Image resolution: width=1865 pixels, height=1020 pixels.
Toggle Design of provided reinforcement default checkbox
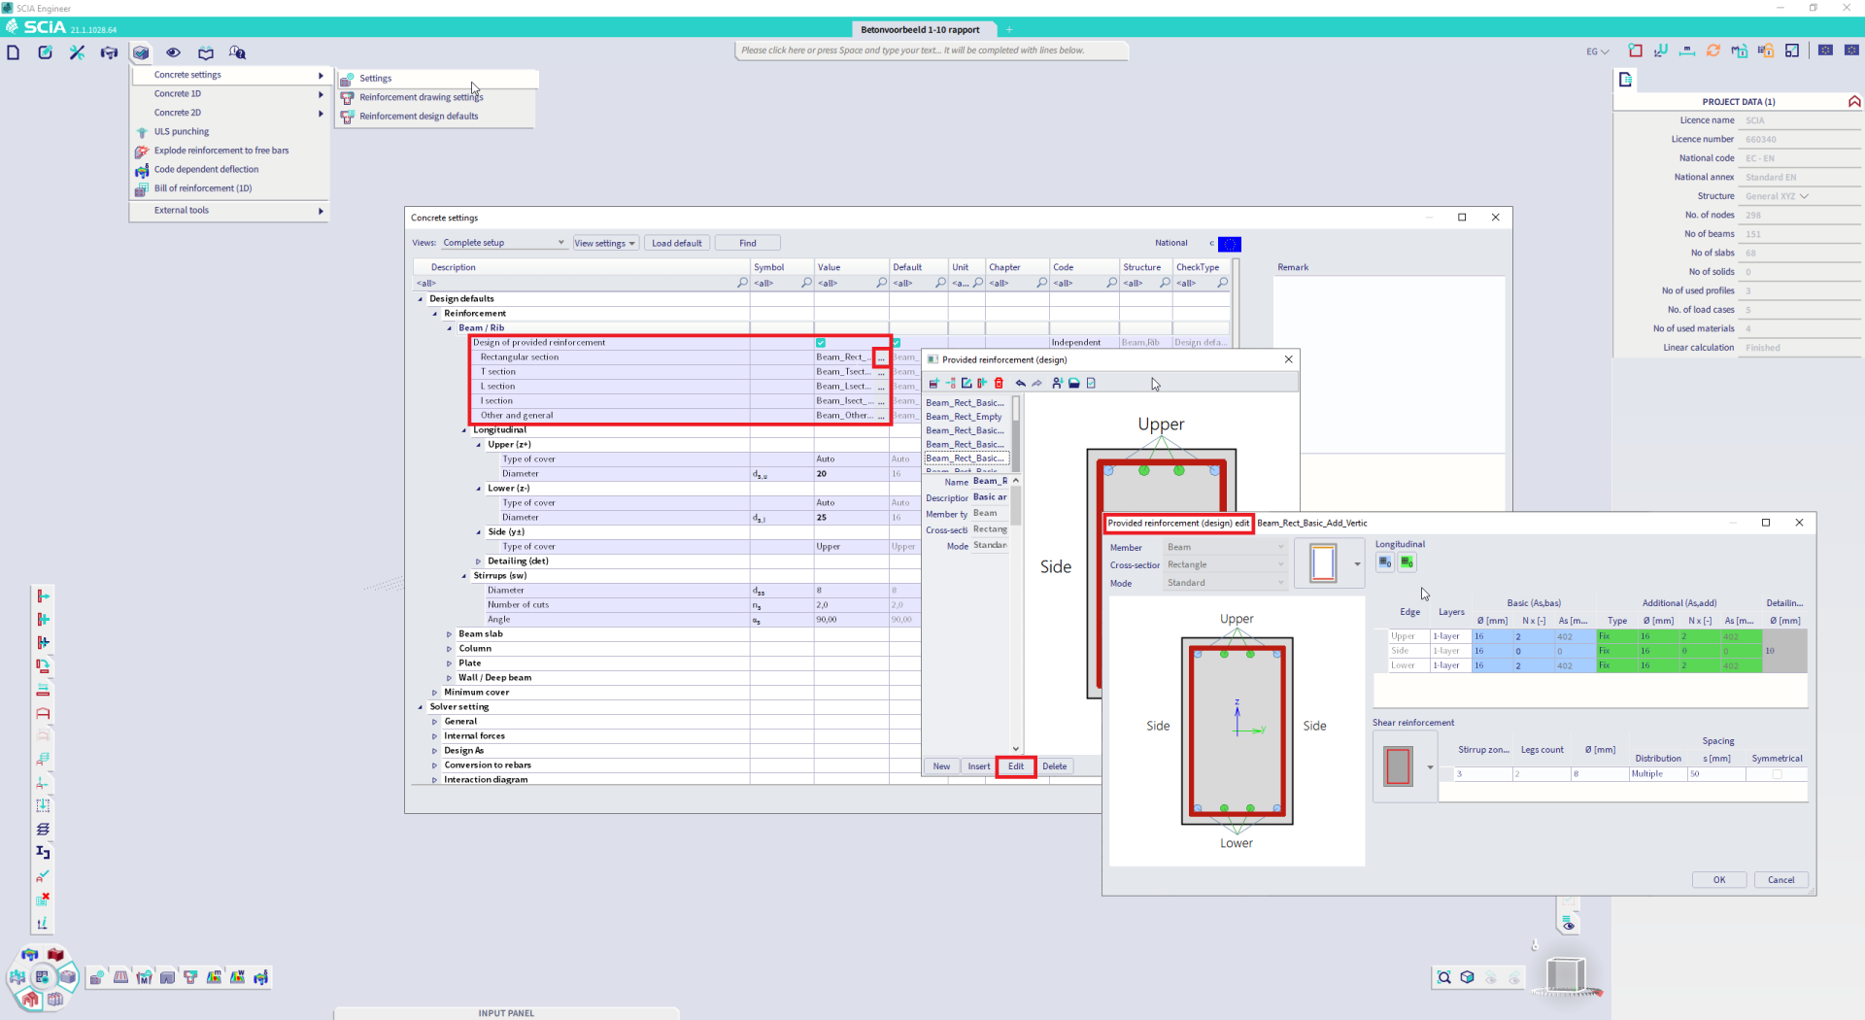[896, 343]
